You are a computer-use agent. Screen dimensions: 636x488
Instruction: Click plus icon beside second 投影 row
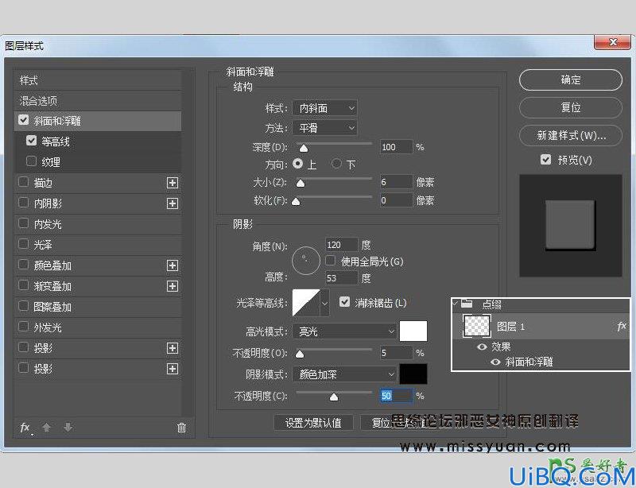click(173, 369)
